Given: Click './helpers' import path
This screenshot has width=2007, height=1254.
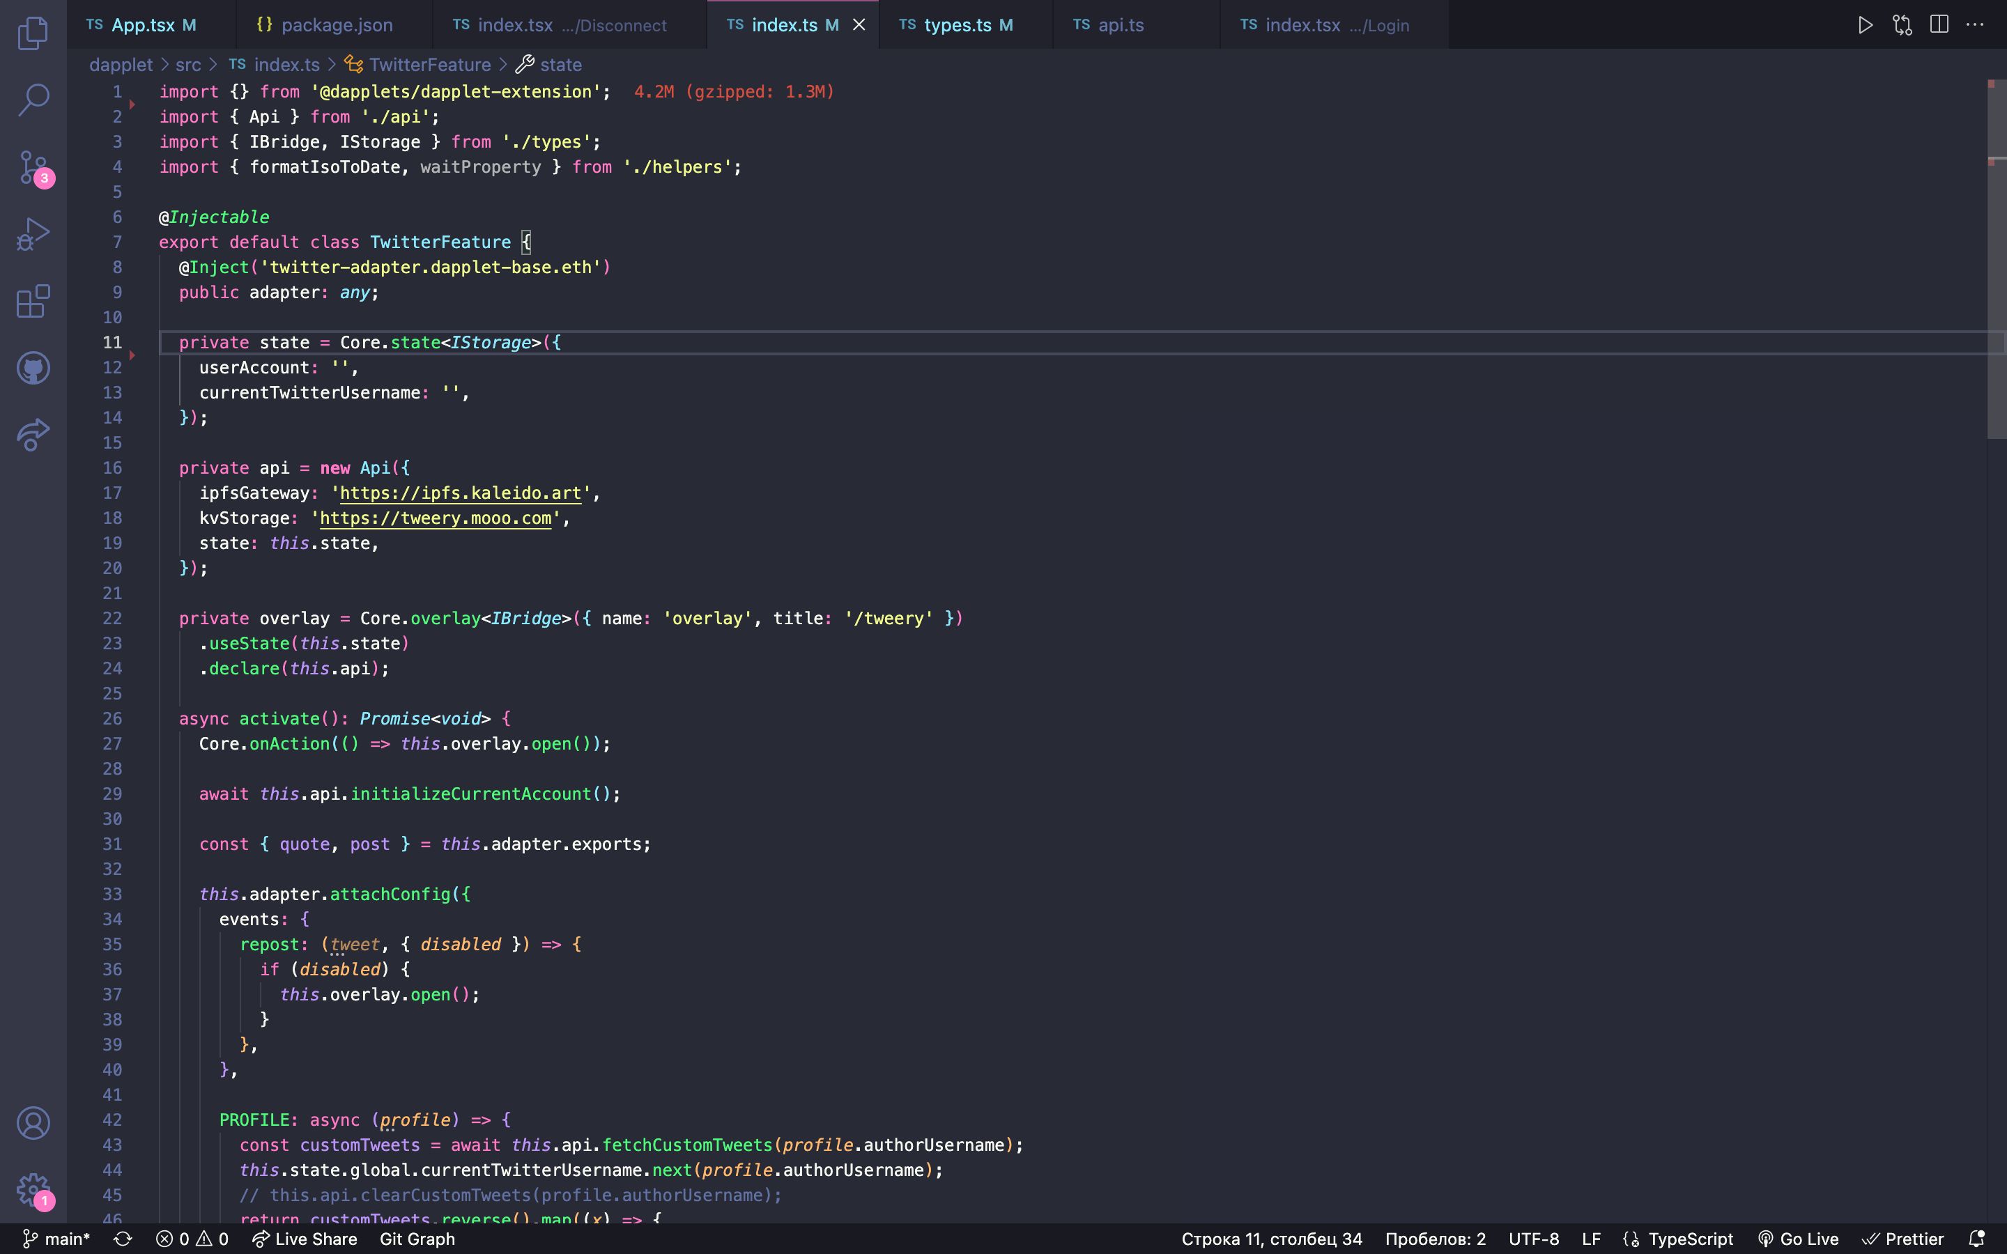Looking at the screenshot, I should tap(677, 167).
